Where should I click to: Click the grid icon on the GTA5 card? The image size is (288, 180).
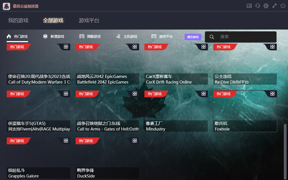tap(66, 93)
